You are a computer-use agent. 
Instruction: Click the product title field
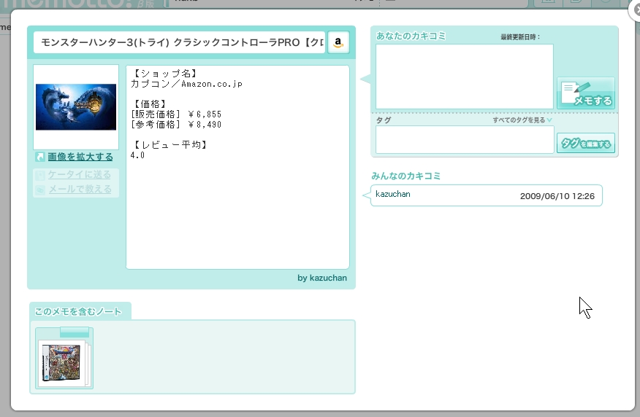pos(180,42)
